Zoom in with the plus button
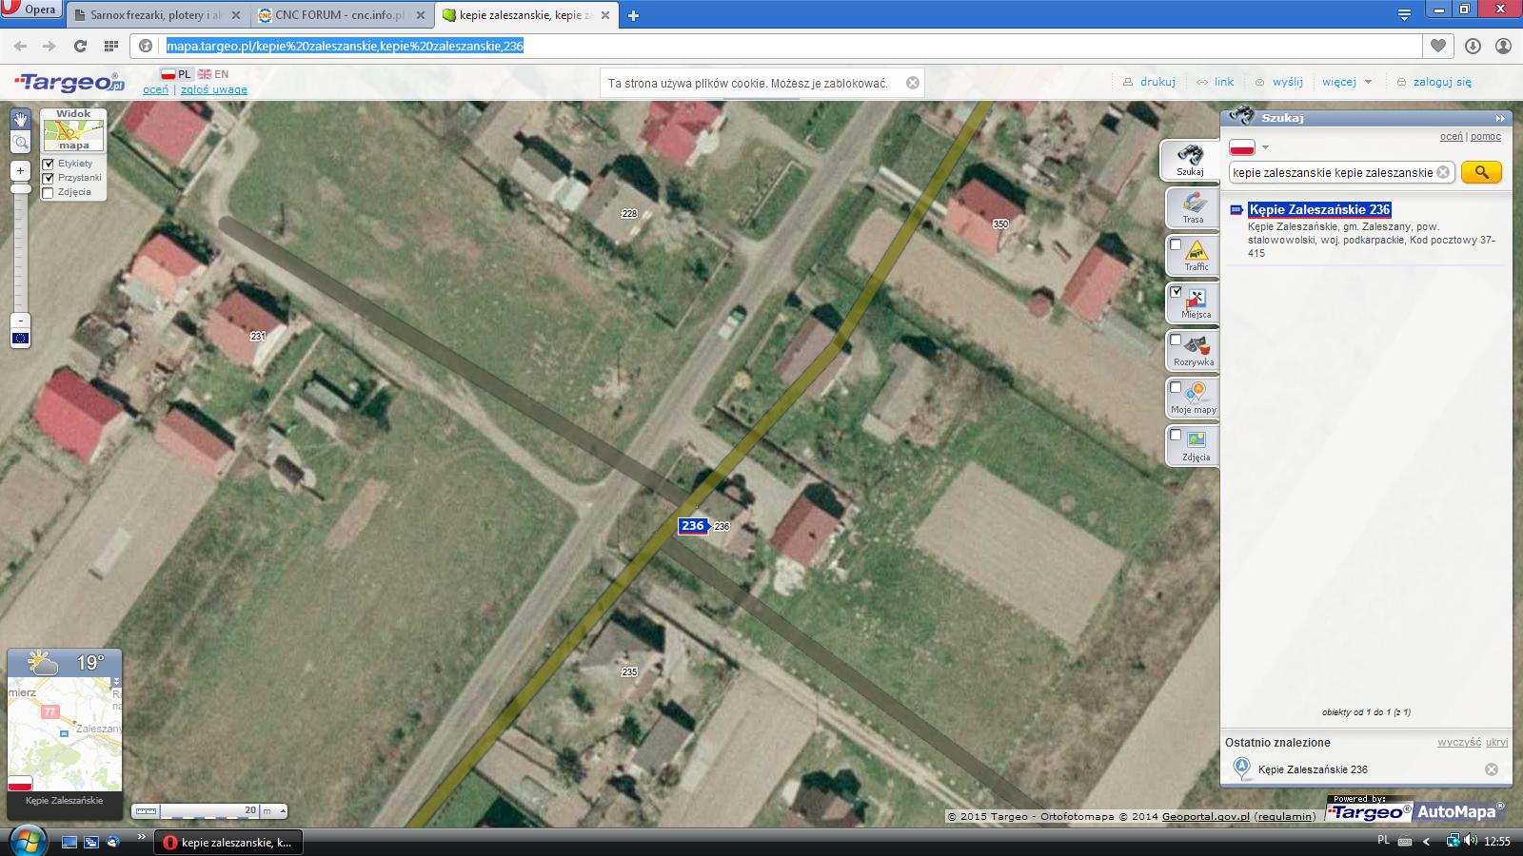Screen dimensions: 1523x856 click(20, 171)
